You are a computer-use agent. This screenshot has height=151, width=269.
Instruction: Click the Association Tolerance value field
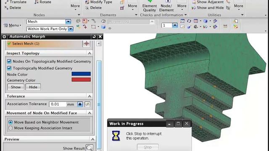(x=58, y=104)
